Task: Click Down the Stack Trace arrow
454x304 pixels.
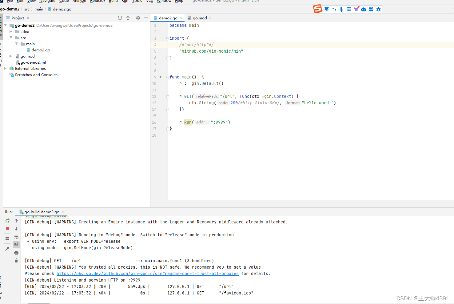Action: tap(16, 229)
